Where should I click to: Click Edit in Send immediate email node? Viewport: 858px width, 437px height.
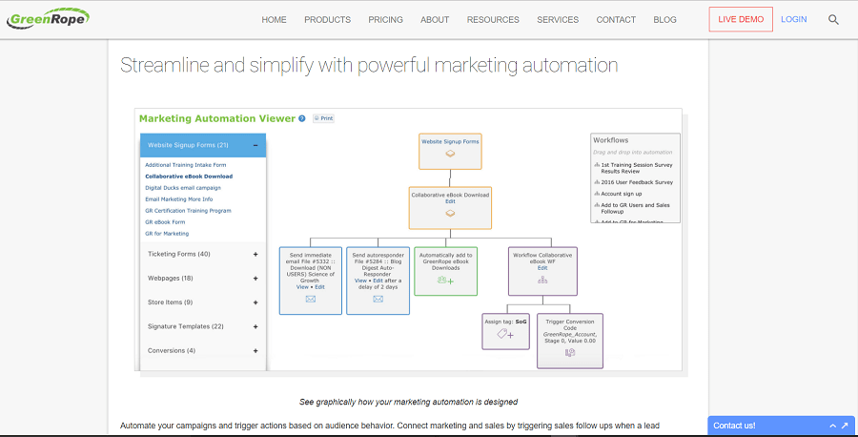point(319,287)
